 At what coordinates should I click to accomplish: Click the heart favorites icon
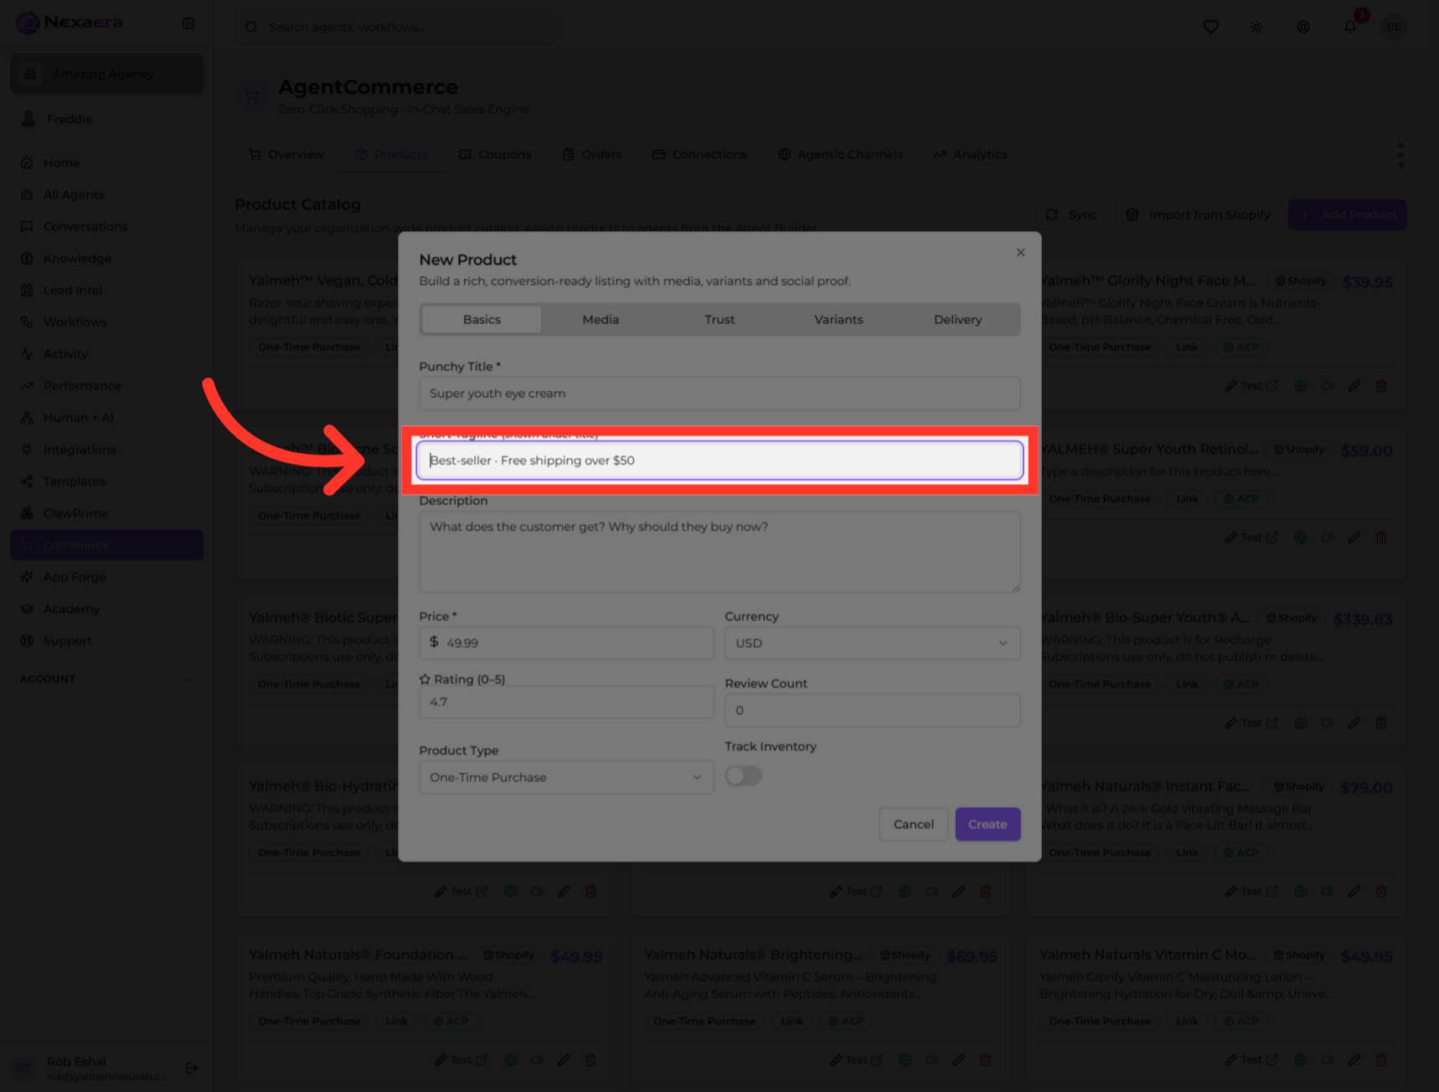click(x=1210, y=27)
